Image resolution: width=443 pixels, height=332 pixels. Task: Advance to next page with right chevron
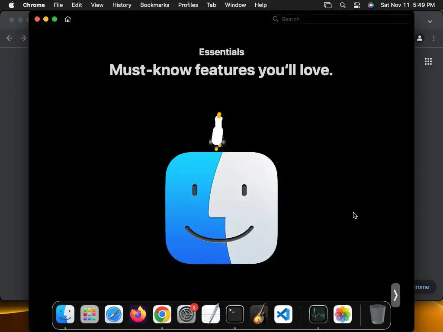click(x=395, y=295)
